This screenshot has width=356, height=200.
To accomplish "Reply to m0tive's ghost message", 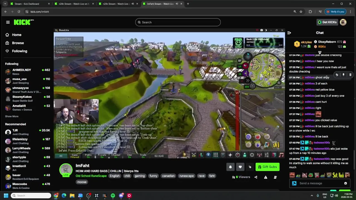I will pyautogui.click(x=337, y=75).
